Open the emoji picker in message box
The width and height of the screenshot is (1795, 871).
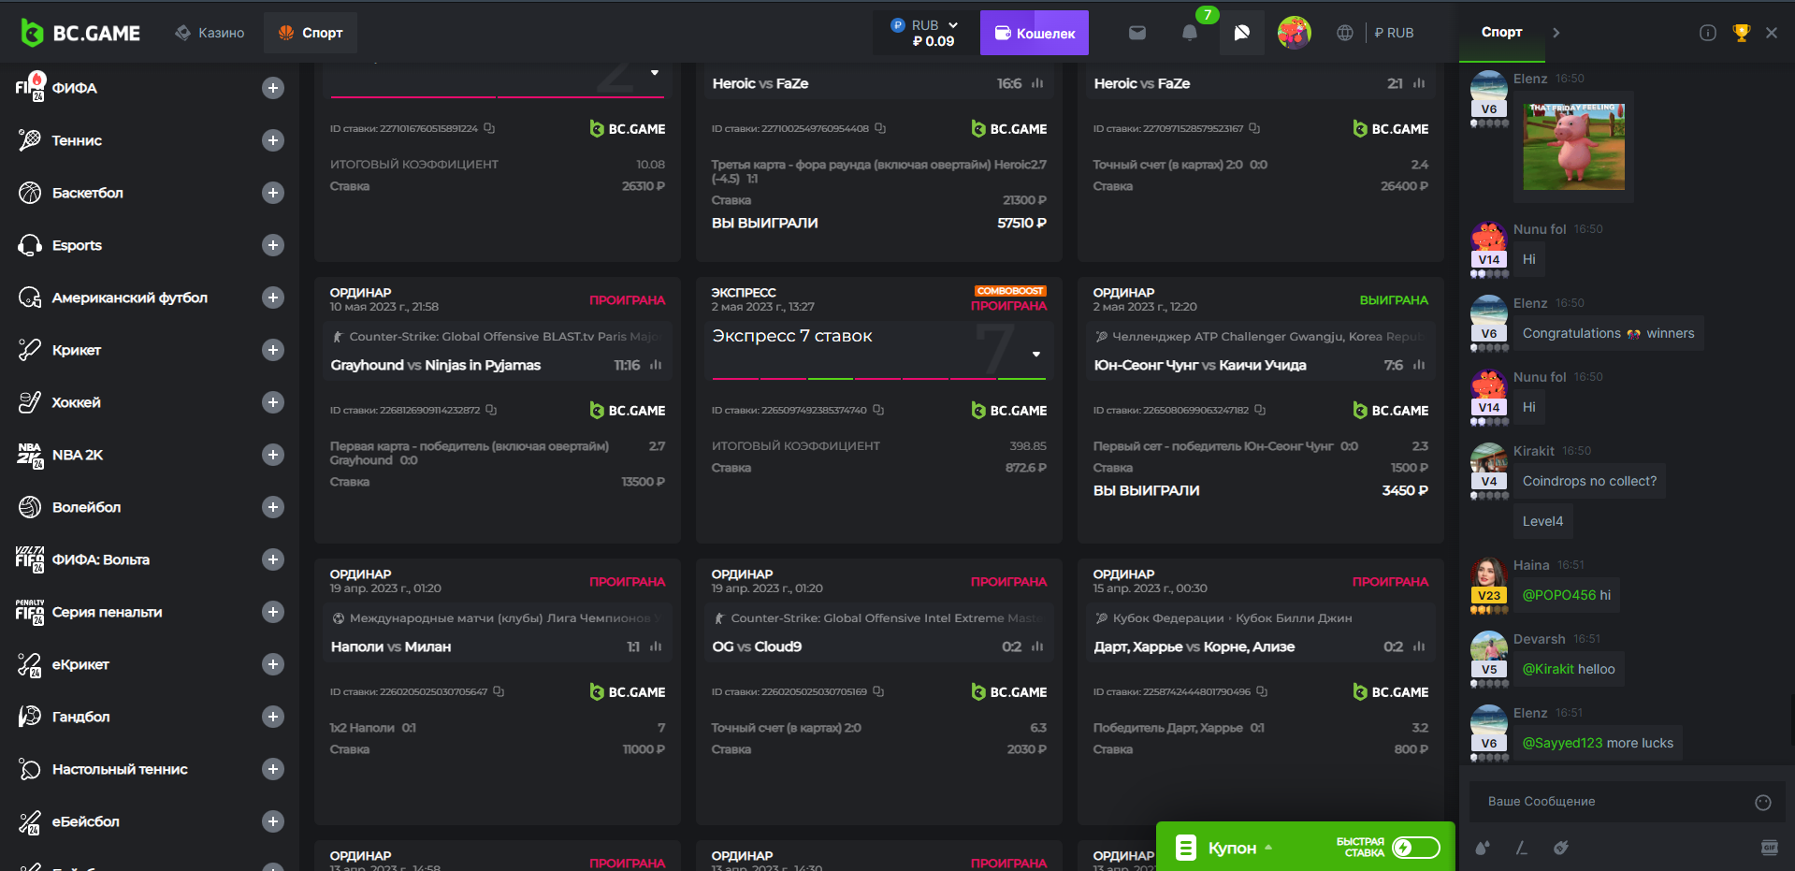[x=1763, y=802]
